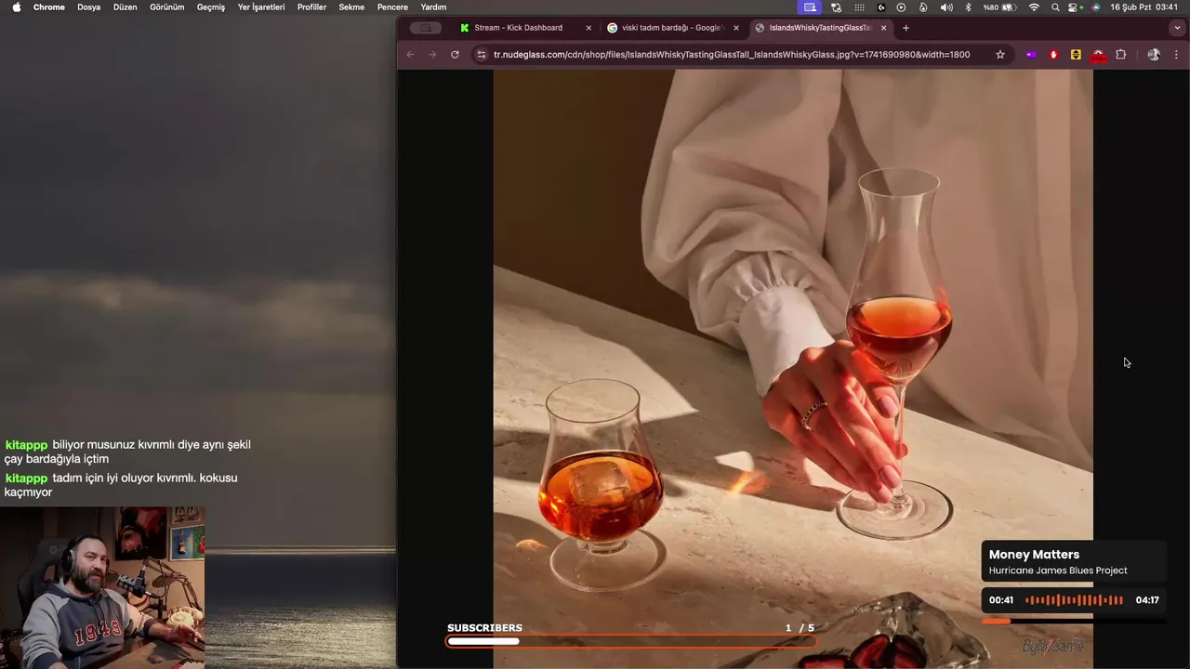
Task: Open the Apple menu
Action: (x=17, y=7)
